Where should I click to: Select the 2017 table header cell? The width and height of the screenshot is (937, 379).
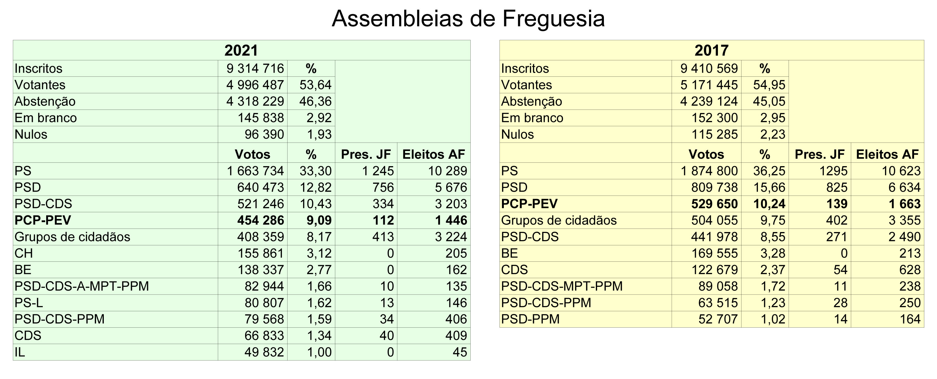coord(711,50)
